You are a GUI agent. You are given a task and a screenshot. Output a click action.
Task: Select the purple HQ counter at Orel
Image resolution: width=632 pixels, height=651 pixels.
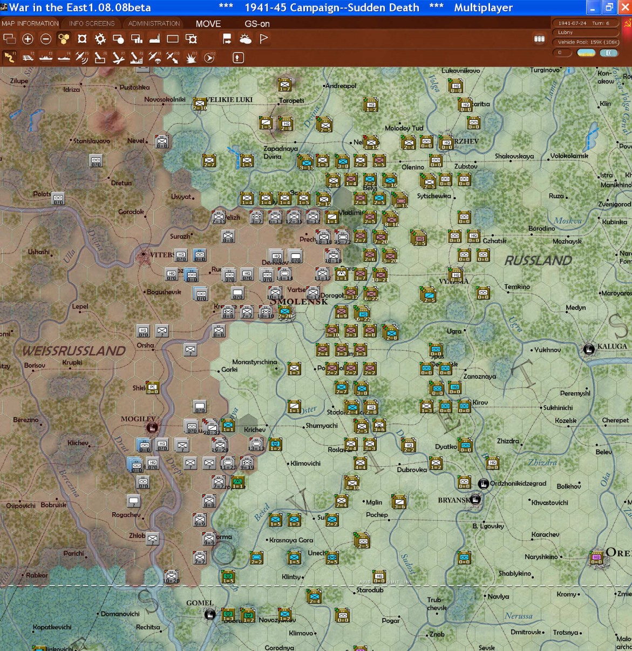click(x=596, y=558)
